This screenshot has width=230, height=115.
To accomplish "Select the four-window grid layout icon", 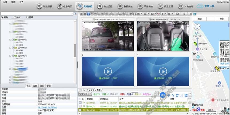I will (89, 14).
